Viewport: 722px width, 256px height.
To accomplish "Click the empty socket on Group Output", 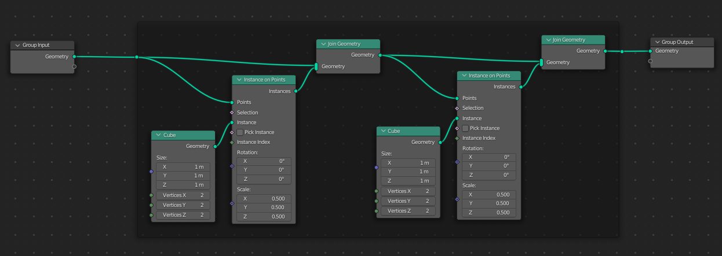I will click(650, 61).
